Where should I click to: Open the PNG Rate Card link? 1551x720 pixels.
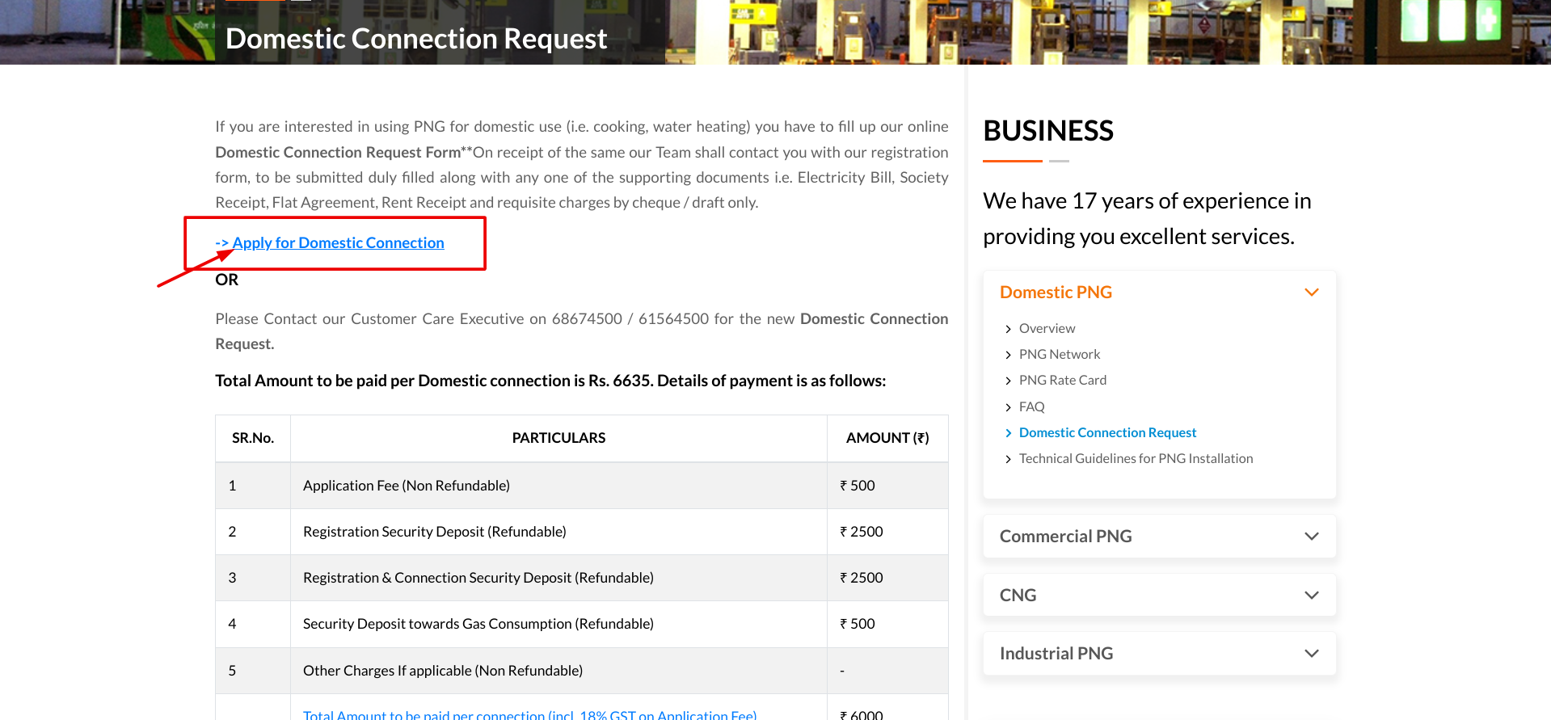[x=1062, y=381]
